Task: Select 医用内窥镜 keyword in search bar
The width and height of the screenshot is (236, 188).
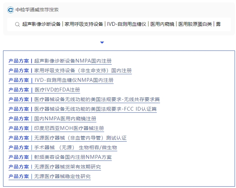Action: click(x=162, y=24)
